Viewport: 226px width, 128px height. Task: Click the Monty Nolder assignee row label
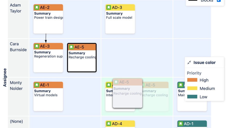pyautogui.click(x=16, y=86)
